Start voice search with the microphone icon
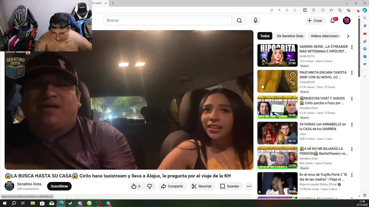The image size is (369, 207). [255, 20]
